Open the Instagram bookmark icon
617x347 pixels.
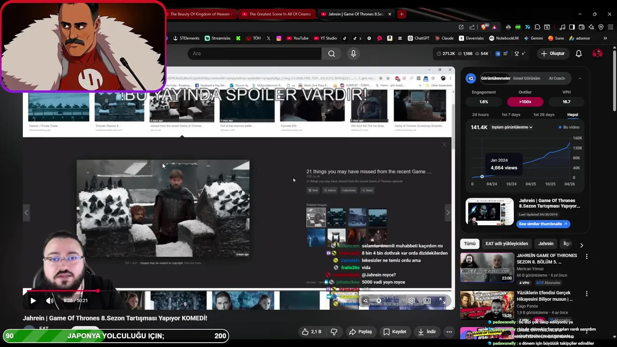[279, 38]
